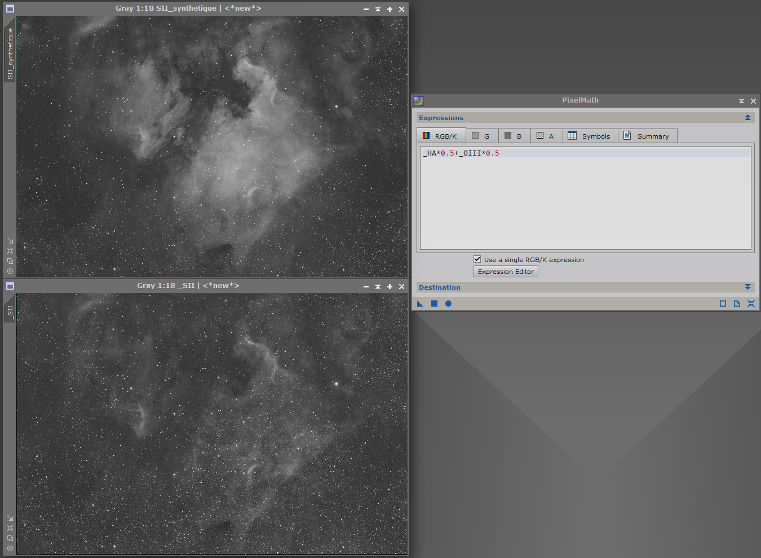Screen dimensions: 761x558
Task: Switch to the B channel tab
Action: pos(514,136)
